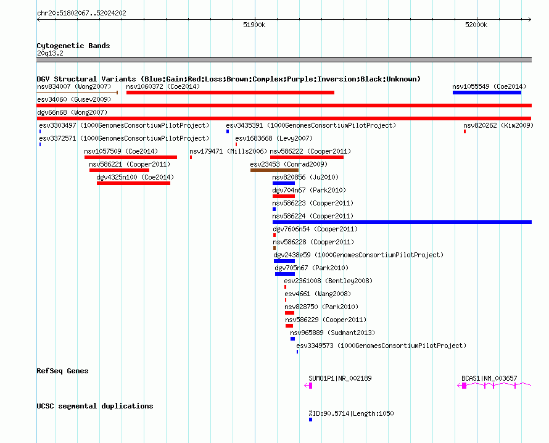
Task: Select the nsv1055549 (Coe2014) blue gain bar
Action: (x=487, y=93)
